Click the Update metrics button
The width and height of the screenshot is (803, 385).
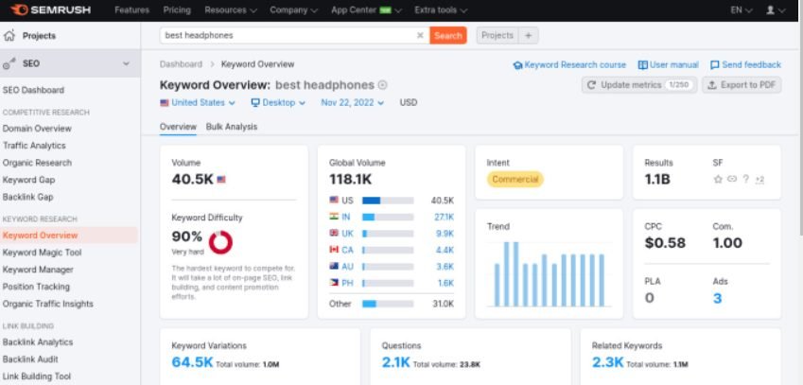(639, 85)
